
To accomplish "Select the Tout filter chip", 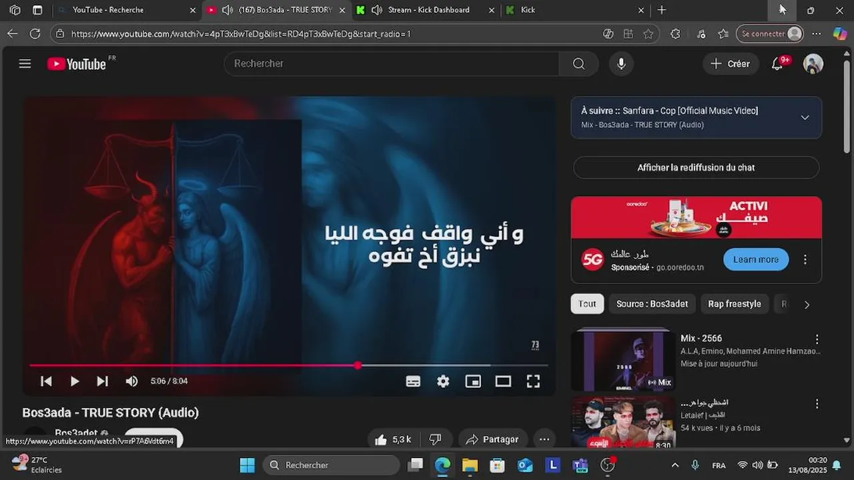I will (587, 304).
